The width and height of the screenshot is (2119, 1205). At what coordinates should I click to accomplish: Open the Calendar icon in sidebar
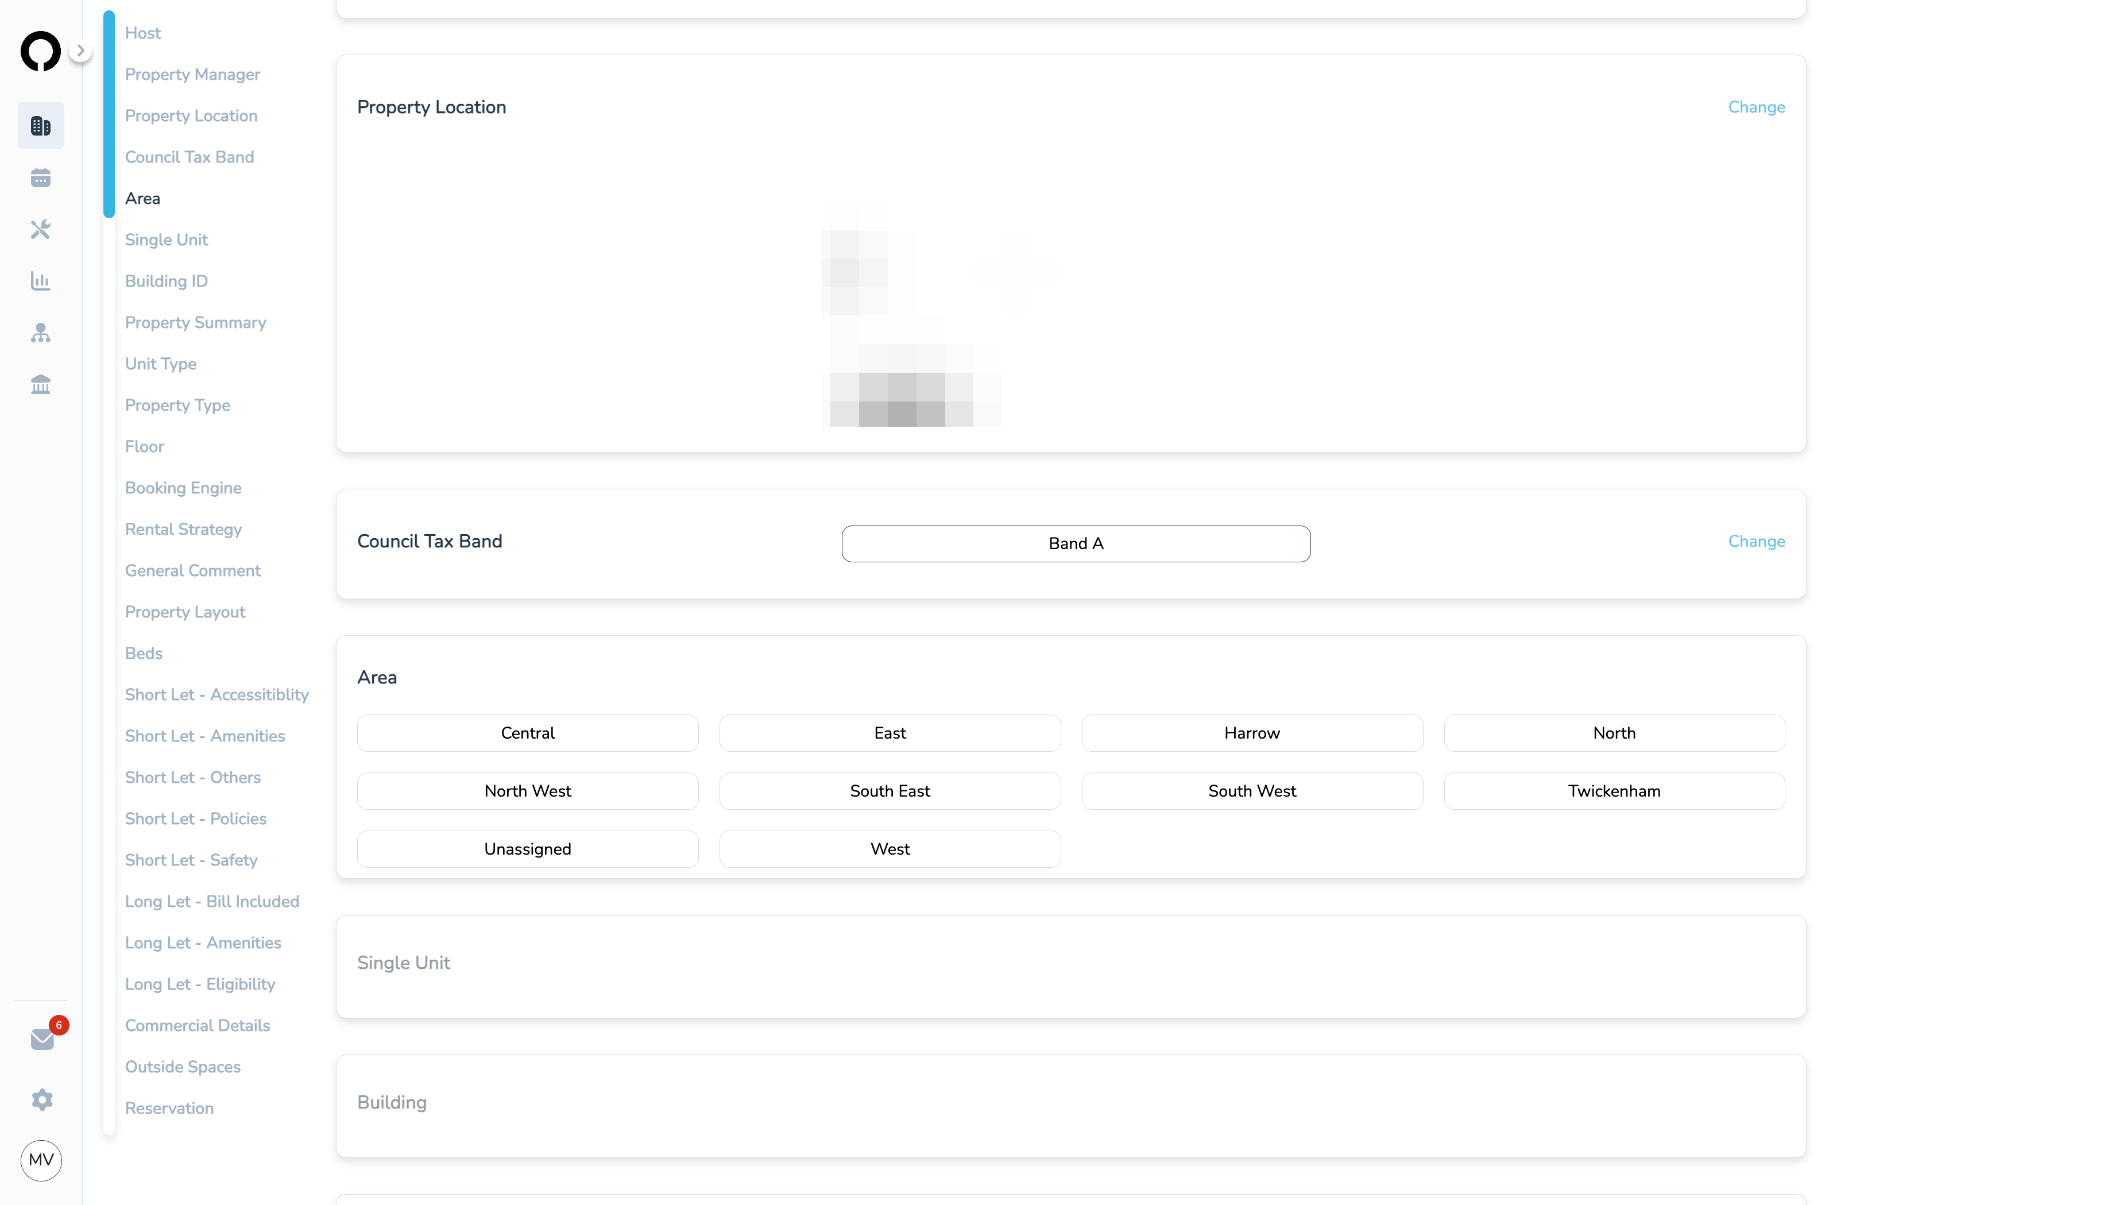click(x=41, y=178)
